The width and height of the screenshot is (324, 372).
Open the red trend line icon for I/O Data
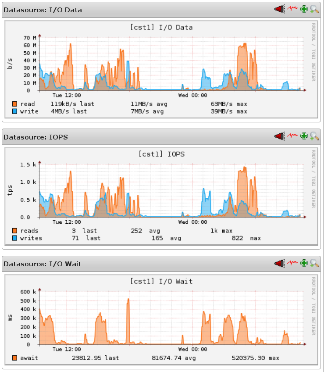(292, 9)
